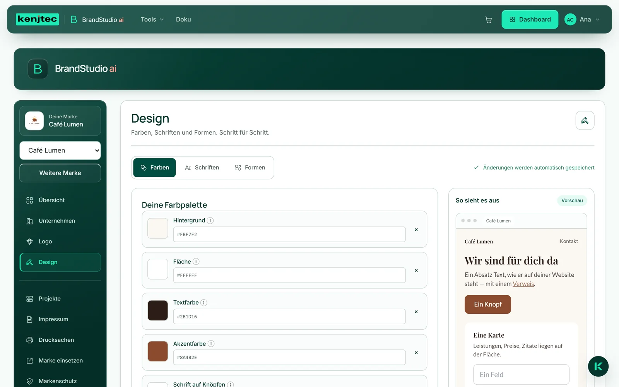The image size is (619, 387).
Task: Open Drucksachen in the sidebar
Action: [x=60, y=340]
